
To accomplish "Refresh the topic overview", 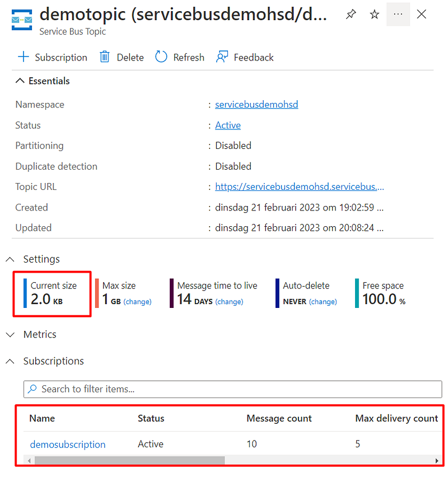I will point(180,57).
